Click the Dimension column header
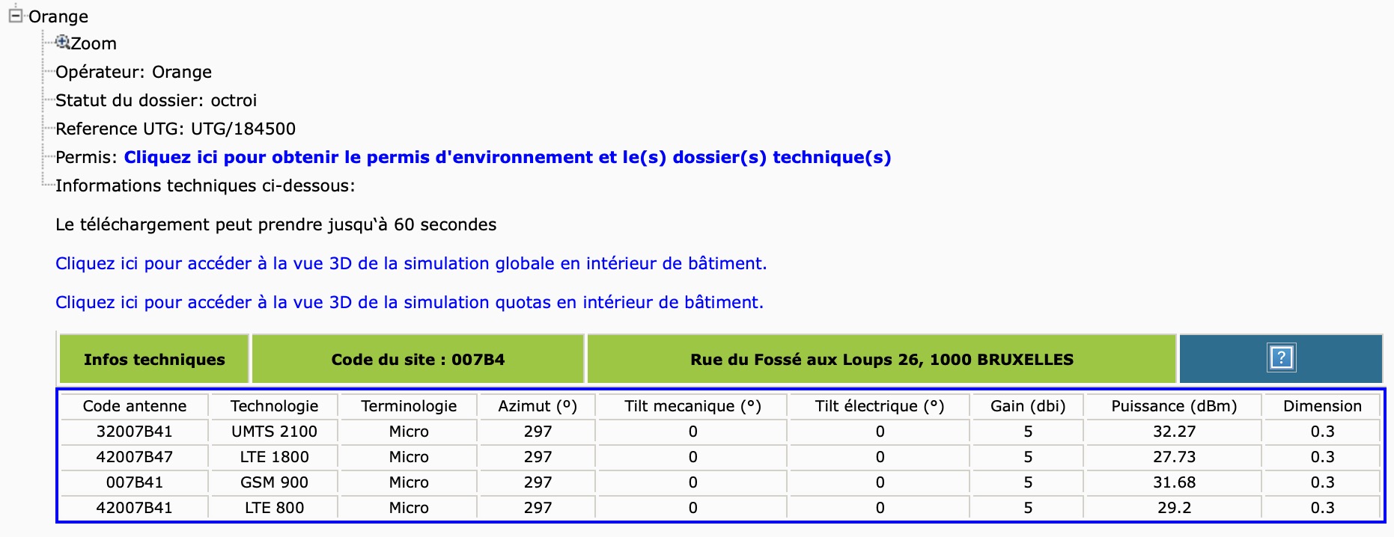1394x537 pixels. [1322, 406]
